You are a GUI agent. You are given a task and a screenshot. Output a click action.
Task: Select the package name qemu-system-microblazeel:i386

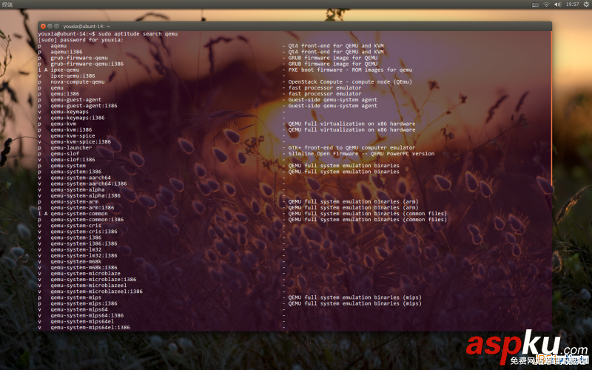[x=97, y=292]
